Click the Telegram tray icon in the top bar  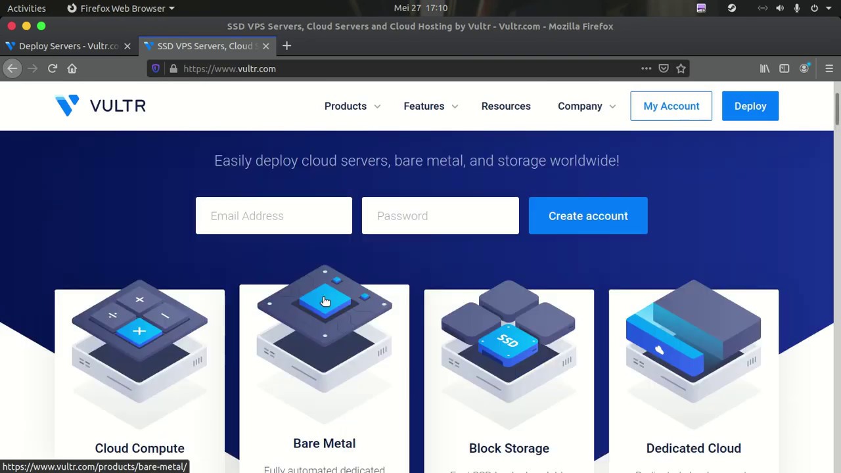(732, 8)
